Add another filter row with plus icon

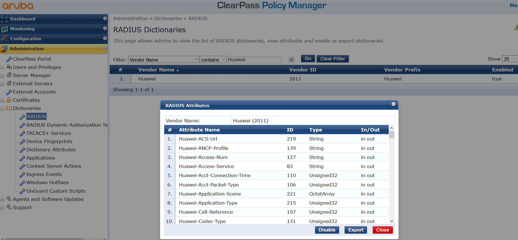click(292, 60)
